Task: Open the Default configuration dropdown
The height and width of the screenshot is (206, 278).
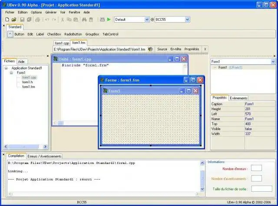Action: point(147,20)
